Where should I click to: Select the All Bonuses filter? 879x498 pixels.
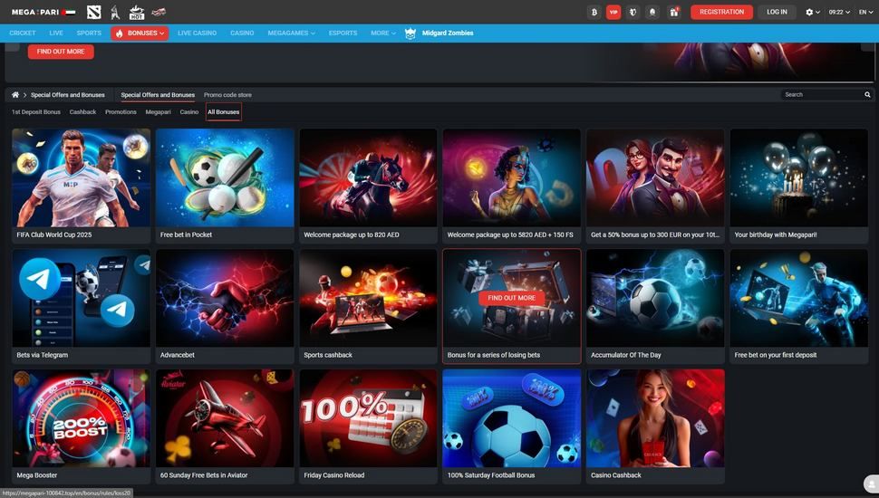(224, 112)
